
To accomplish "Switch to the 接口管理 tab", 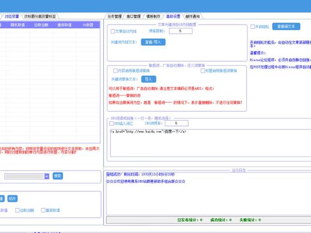I will point(133,16).
